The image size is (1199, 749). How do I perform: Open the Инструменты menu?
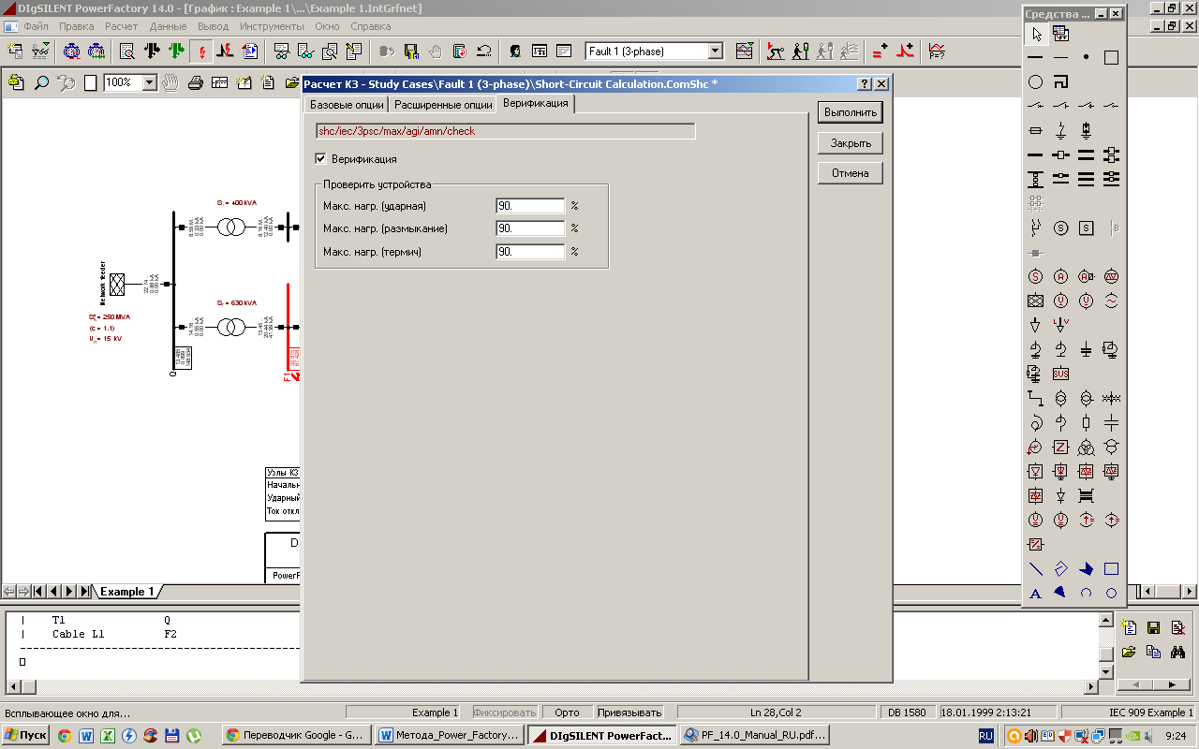(x=272, y=26)
